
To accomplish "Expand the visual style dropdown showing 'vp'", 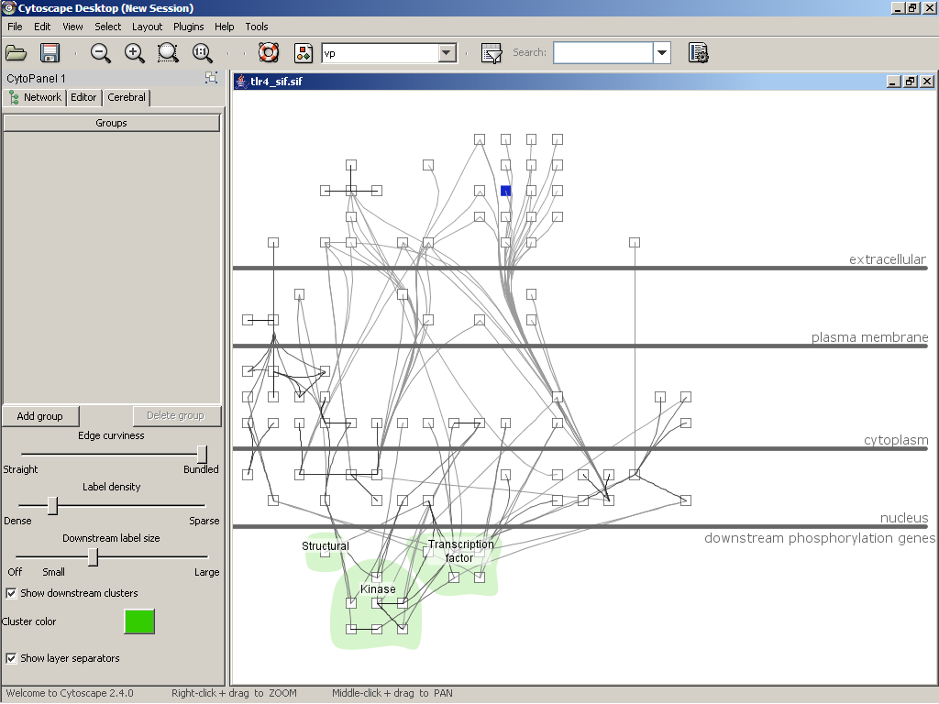I will (x=447, y=53).
